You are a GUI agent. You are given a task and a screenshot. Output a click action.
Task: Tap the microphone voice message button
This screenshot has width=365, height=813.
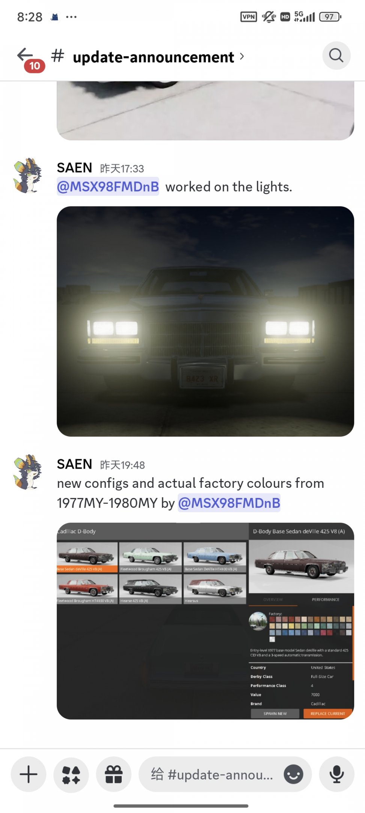point(337,775)
